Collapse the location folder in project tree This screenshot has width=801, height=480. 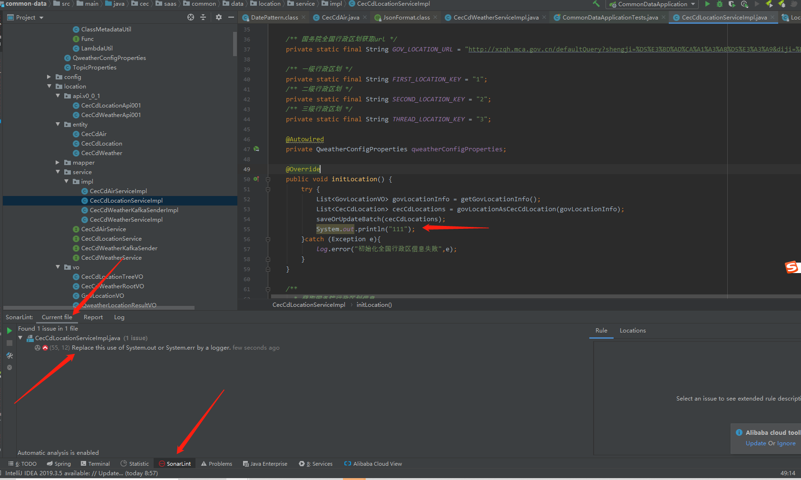(x=49, y=86)
